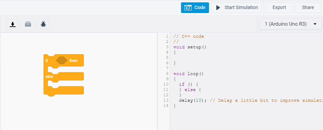Click line number 5 in gutter
This screenshot has width=323, height=130.
coord(167,57)
